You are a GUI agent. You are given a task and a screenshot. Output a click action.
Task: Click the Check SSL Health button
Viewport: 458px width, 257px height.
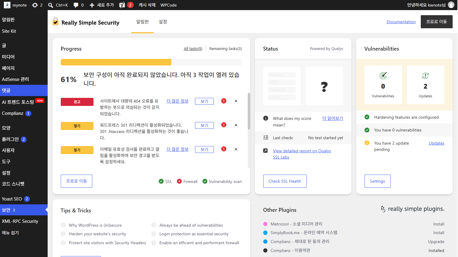pyautogui.click(x=285, y=181)
